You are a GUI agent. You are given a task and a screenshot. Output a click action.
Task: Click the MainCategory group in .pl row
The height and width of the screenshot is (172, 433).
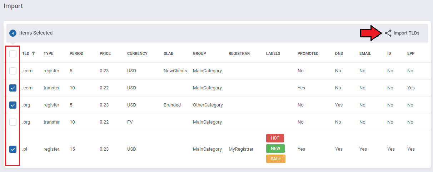(x=207, y=149)
